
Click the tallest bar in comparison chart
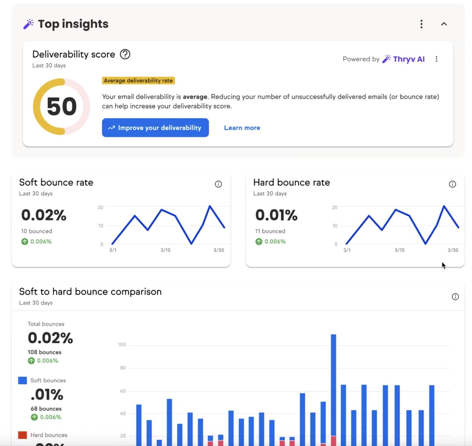333,390
